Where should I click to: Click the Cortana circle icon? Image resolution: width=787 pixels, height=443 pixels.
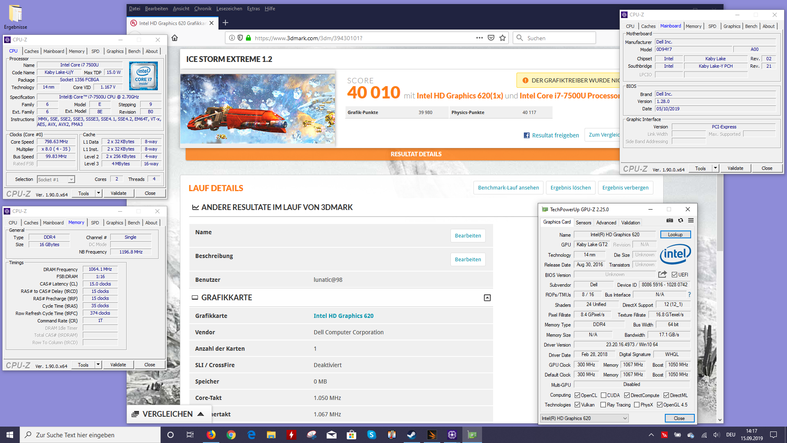[171, 435]
